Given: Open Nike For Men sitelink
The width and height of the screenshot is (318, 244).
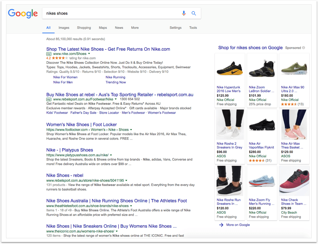Looking at the screenshot, I should tap(63, 82).
